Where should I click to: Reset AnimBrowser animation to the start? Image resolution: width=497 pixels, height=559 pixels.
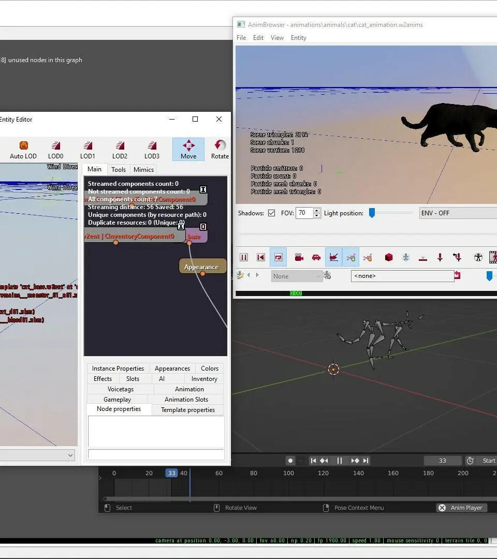(x=261, y=257)
